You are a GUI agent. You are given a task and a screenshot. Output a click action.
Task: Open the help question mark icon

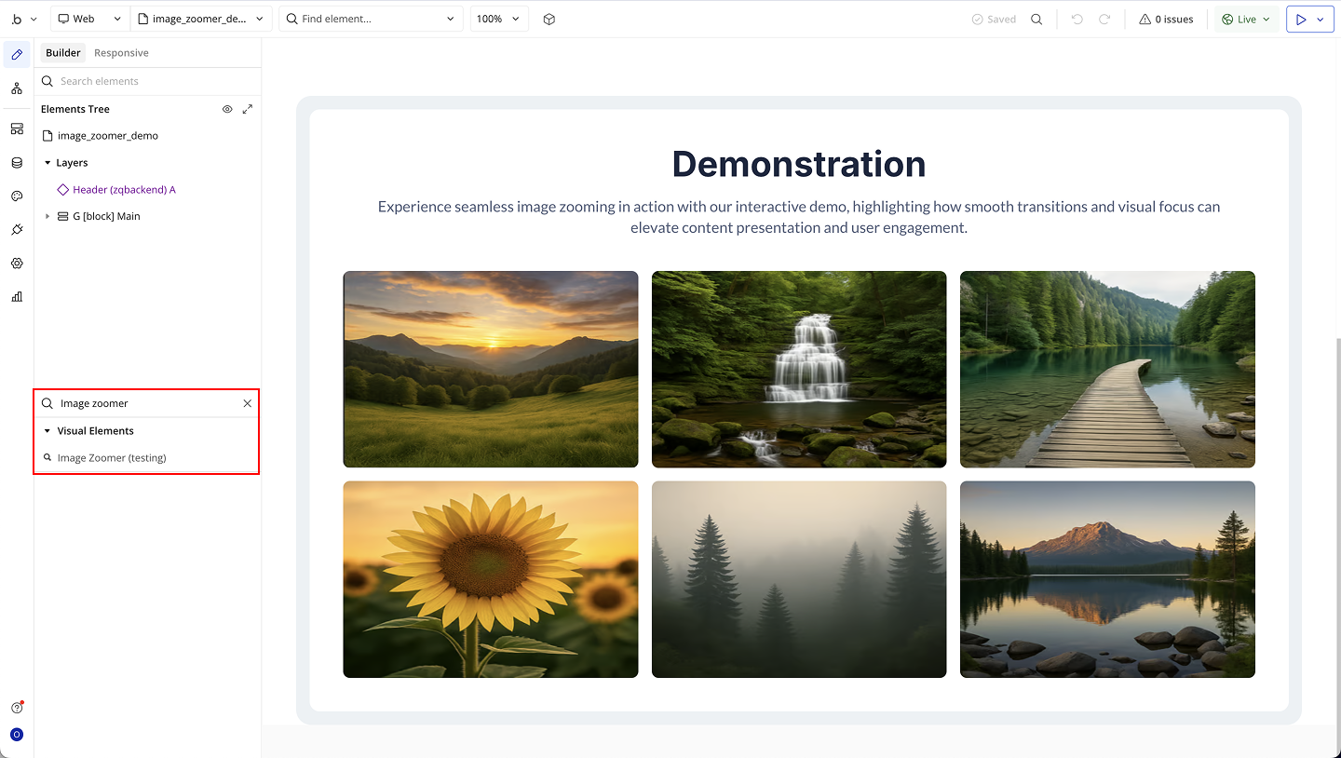point(17,708)
